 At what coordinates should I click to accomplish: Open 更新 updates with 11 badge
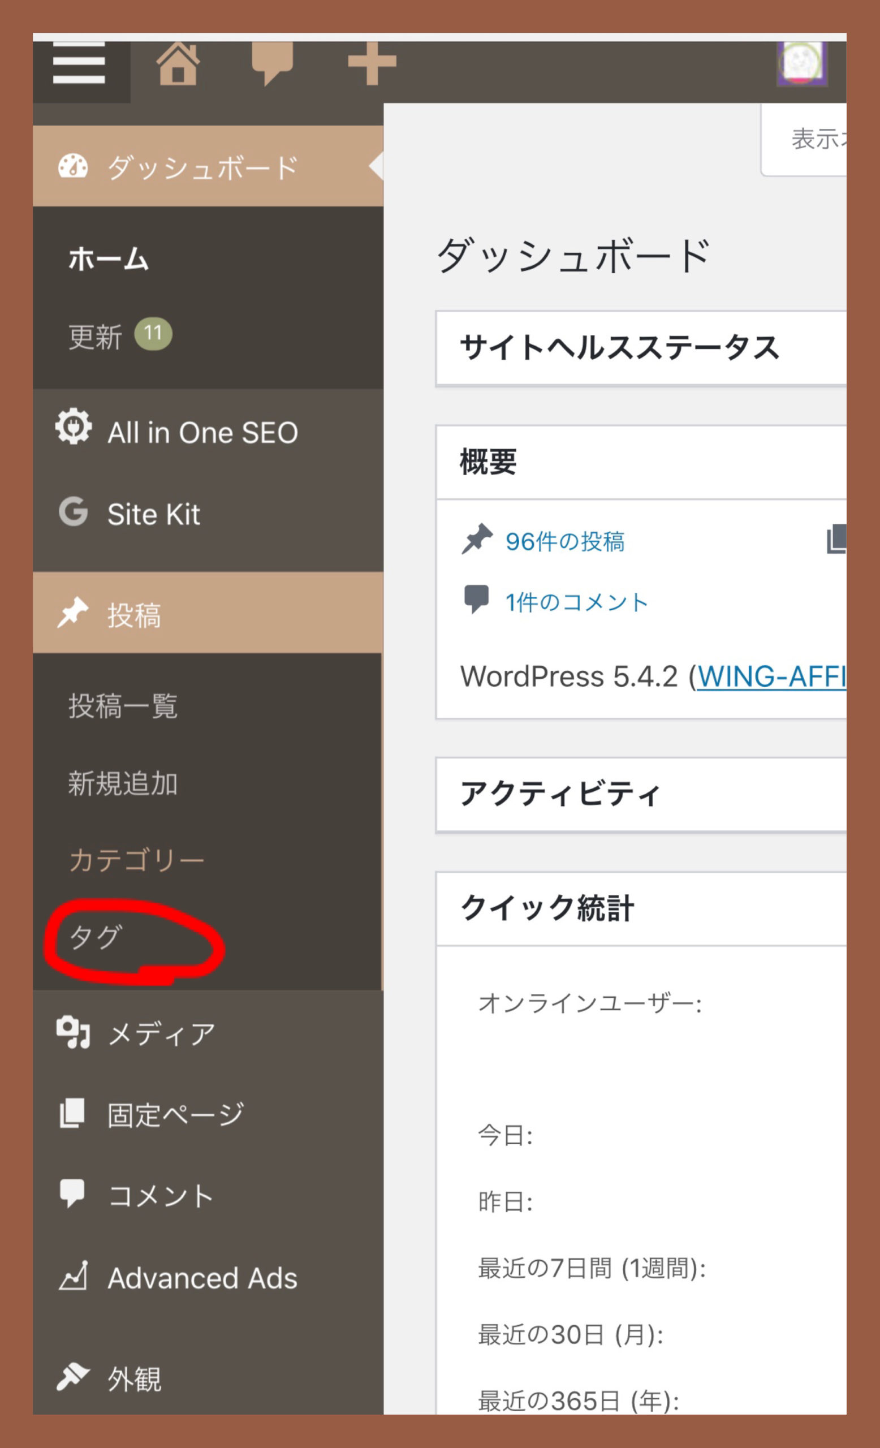[x=95, y=337]
